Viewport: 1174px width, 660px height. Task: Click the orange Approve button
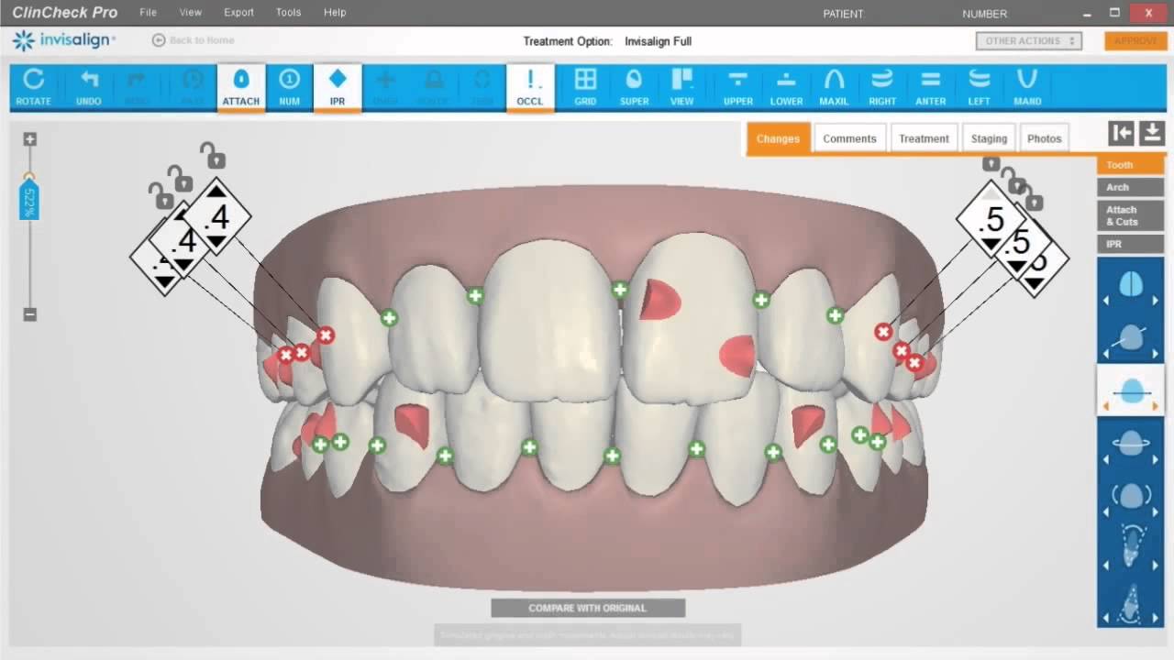click(1135, 41)
